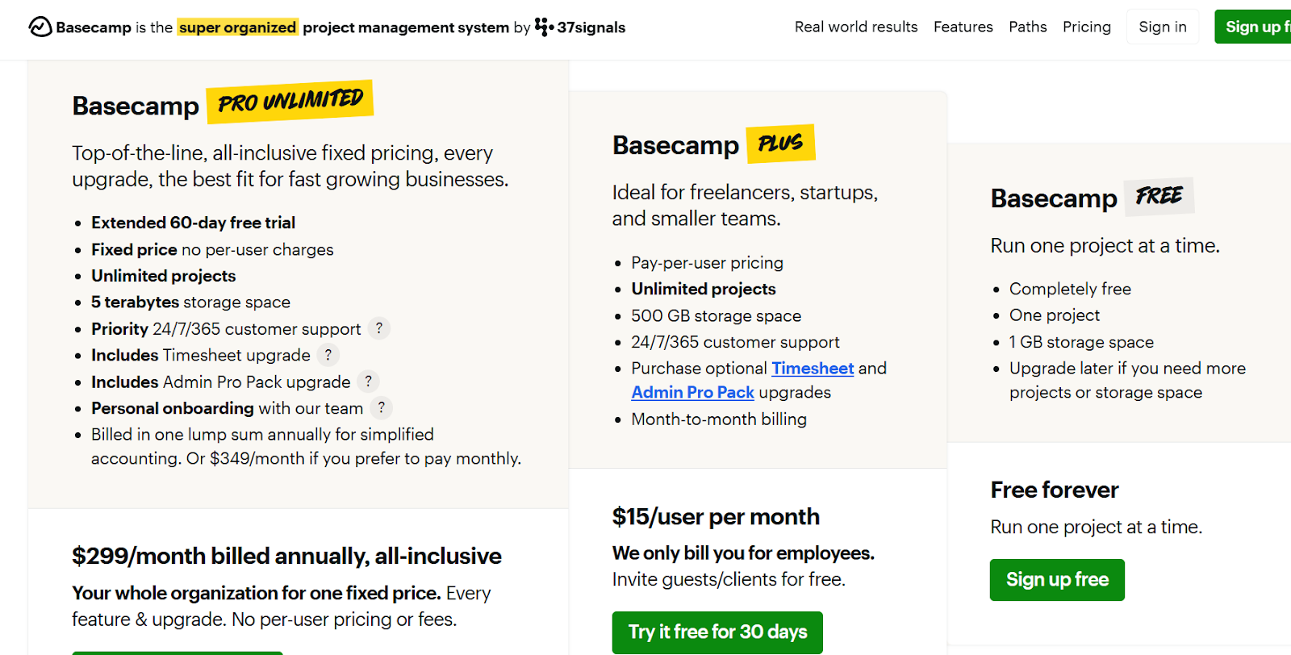Go to Features in top navigation
This screenshot has width=1291, height=655.
tap(963, 27)
